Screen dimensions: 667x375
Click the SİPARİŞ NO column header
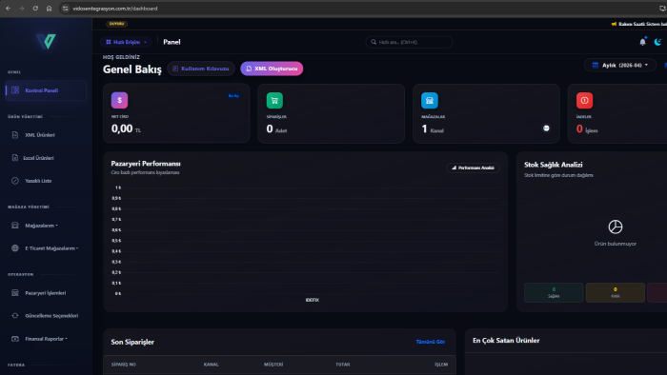click(124, 365)
